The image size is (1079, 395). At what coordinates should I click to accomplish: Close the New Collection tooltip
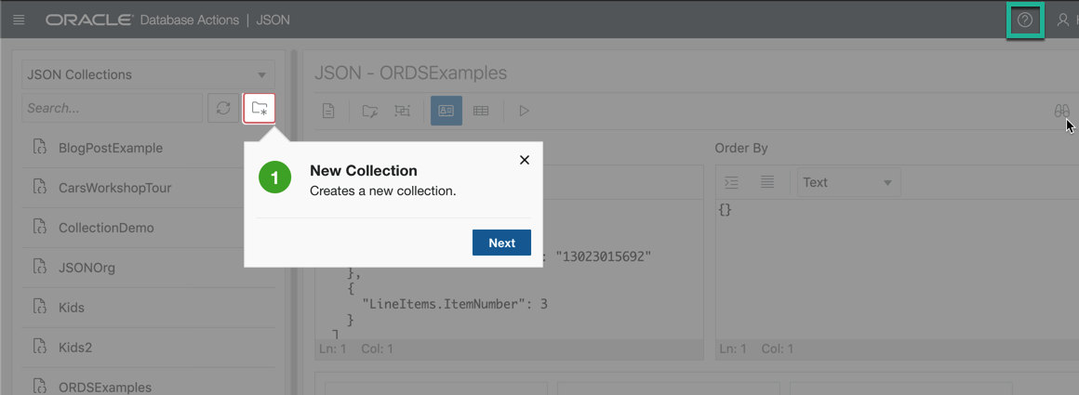(x=525, y=160)
